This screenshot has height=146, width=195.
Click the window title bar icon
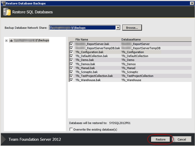3,3
